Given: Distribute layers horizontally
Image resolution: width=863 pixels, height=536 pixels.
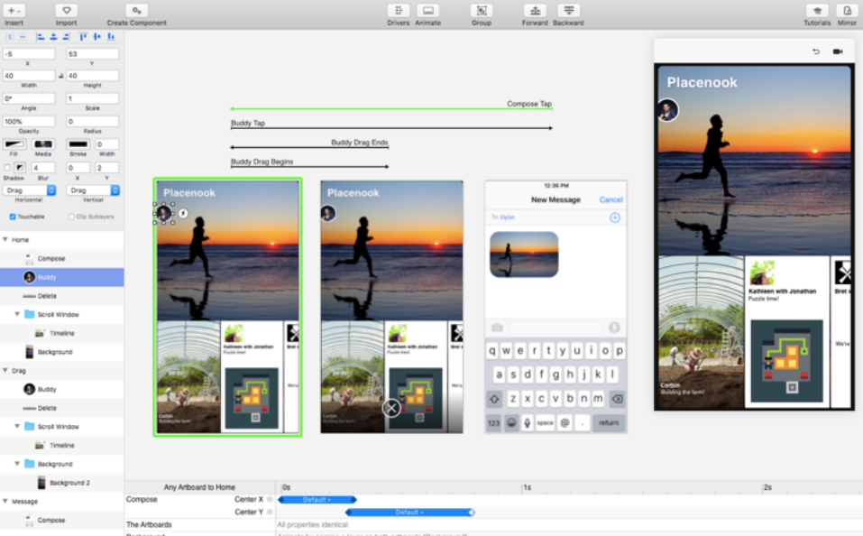Looking at the screenshot, I should [9, 37].
